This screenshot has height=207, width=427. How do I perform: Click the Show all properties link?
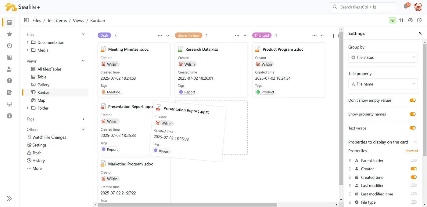tap(411, 151)
